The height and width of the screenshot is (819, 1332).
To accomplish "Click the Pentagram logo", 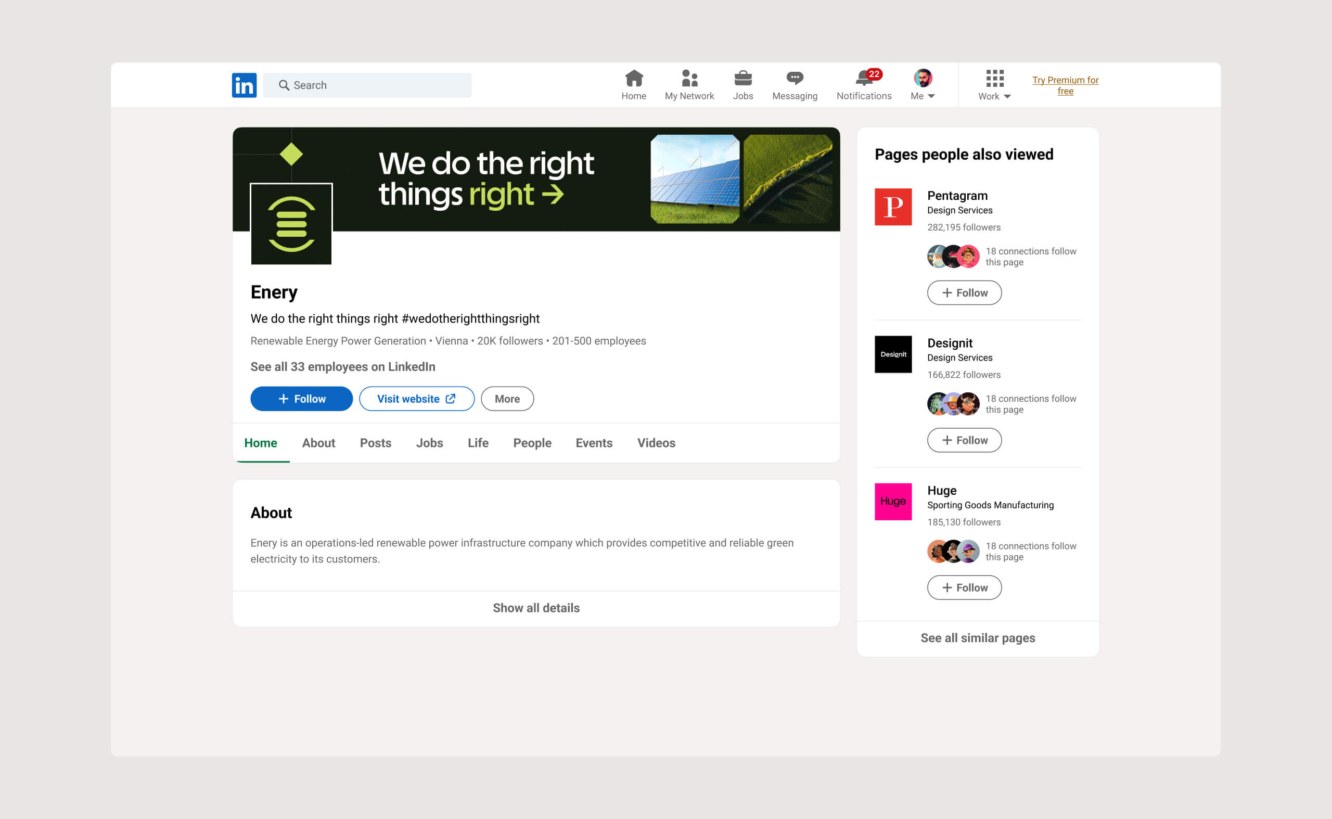I will click(893, 207).
